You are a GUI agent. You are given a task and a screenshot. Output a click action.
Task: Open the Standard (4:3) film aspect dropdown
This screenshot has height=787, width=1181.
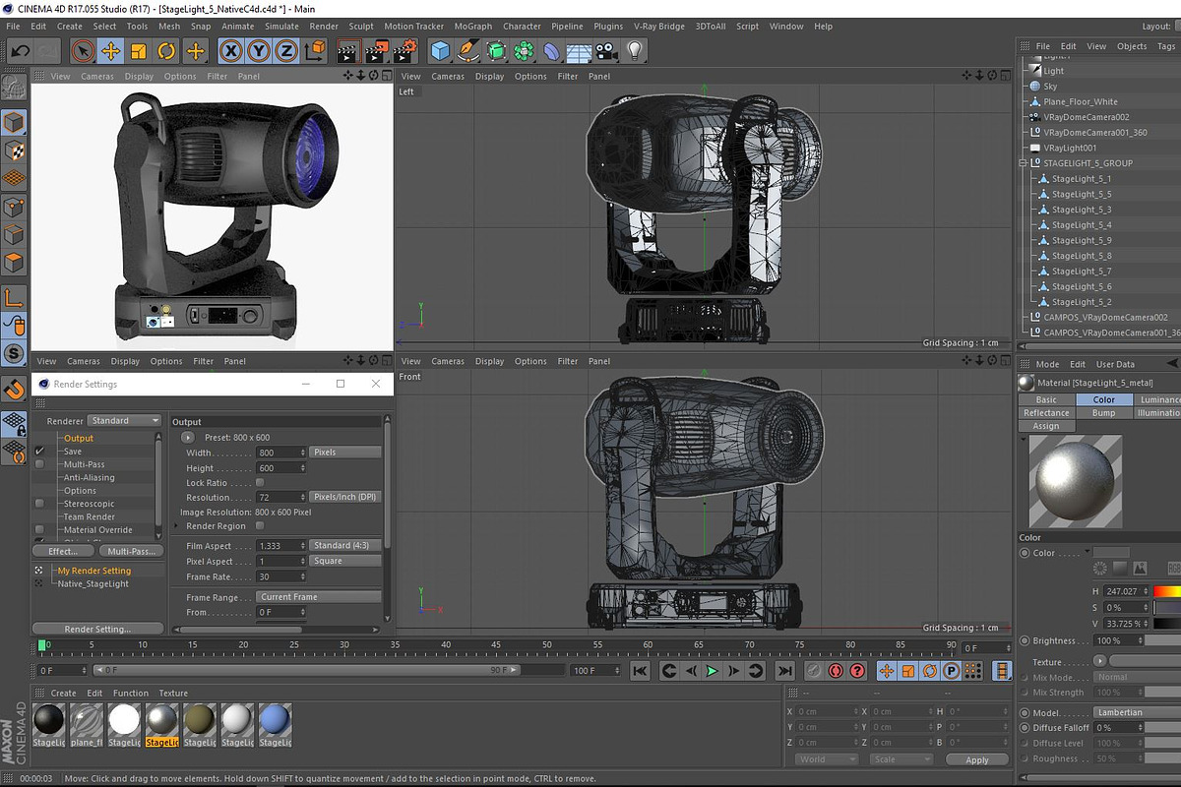(345, 545)
